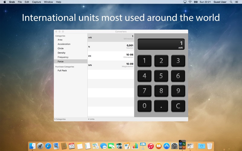Select the Meganewton unit row

[111, 65]
